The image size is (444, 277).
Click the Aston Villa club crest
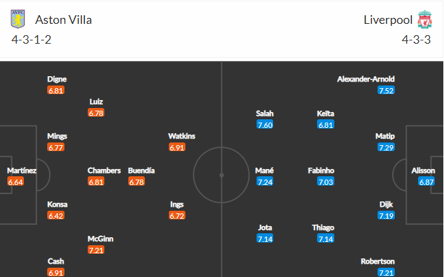(17, 19)
